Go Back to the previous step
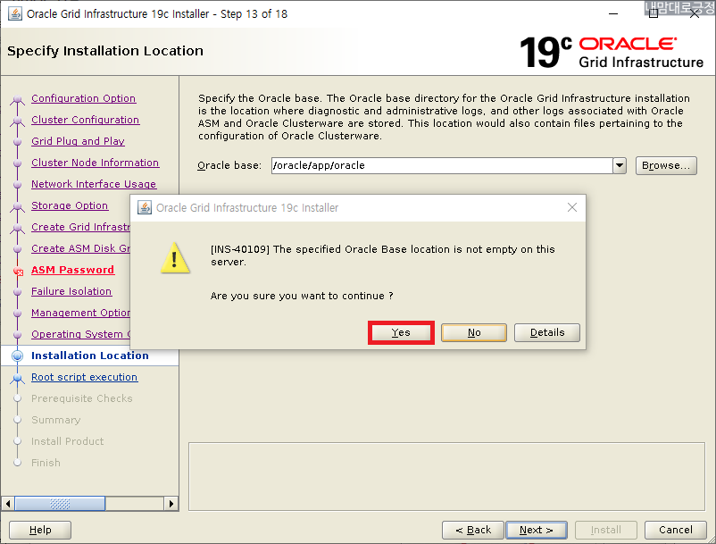 tap(473, 530)
